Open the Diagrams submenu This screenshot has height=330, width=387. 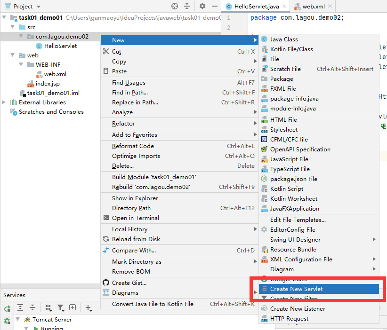(179, 292)
